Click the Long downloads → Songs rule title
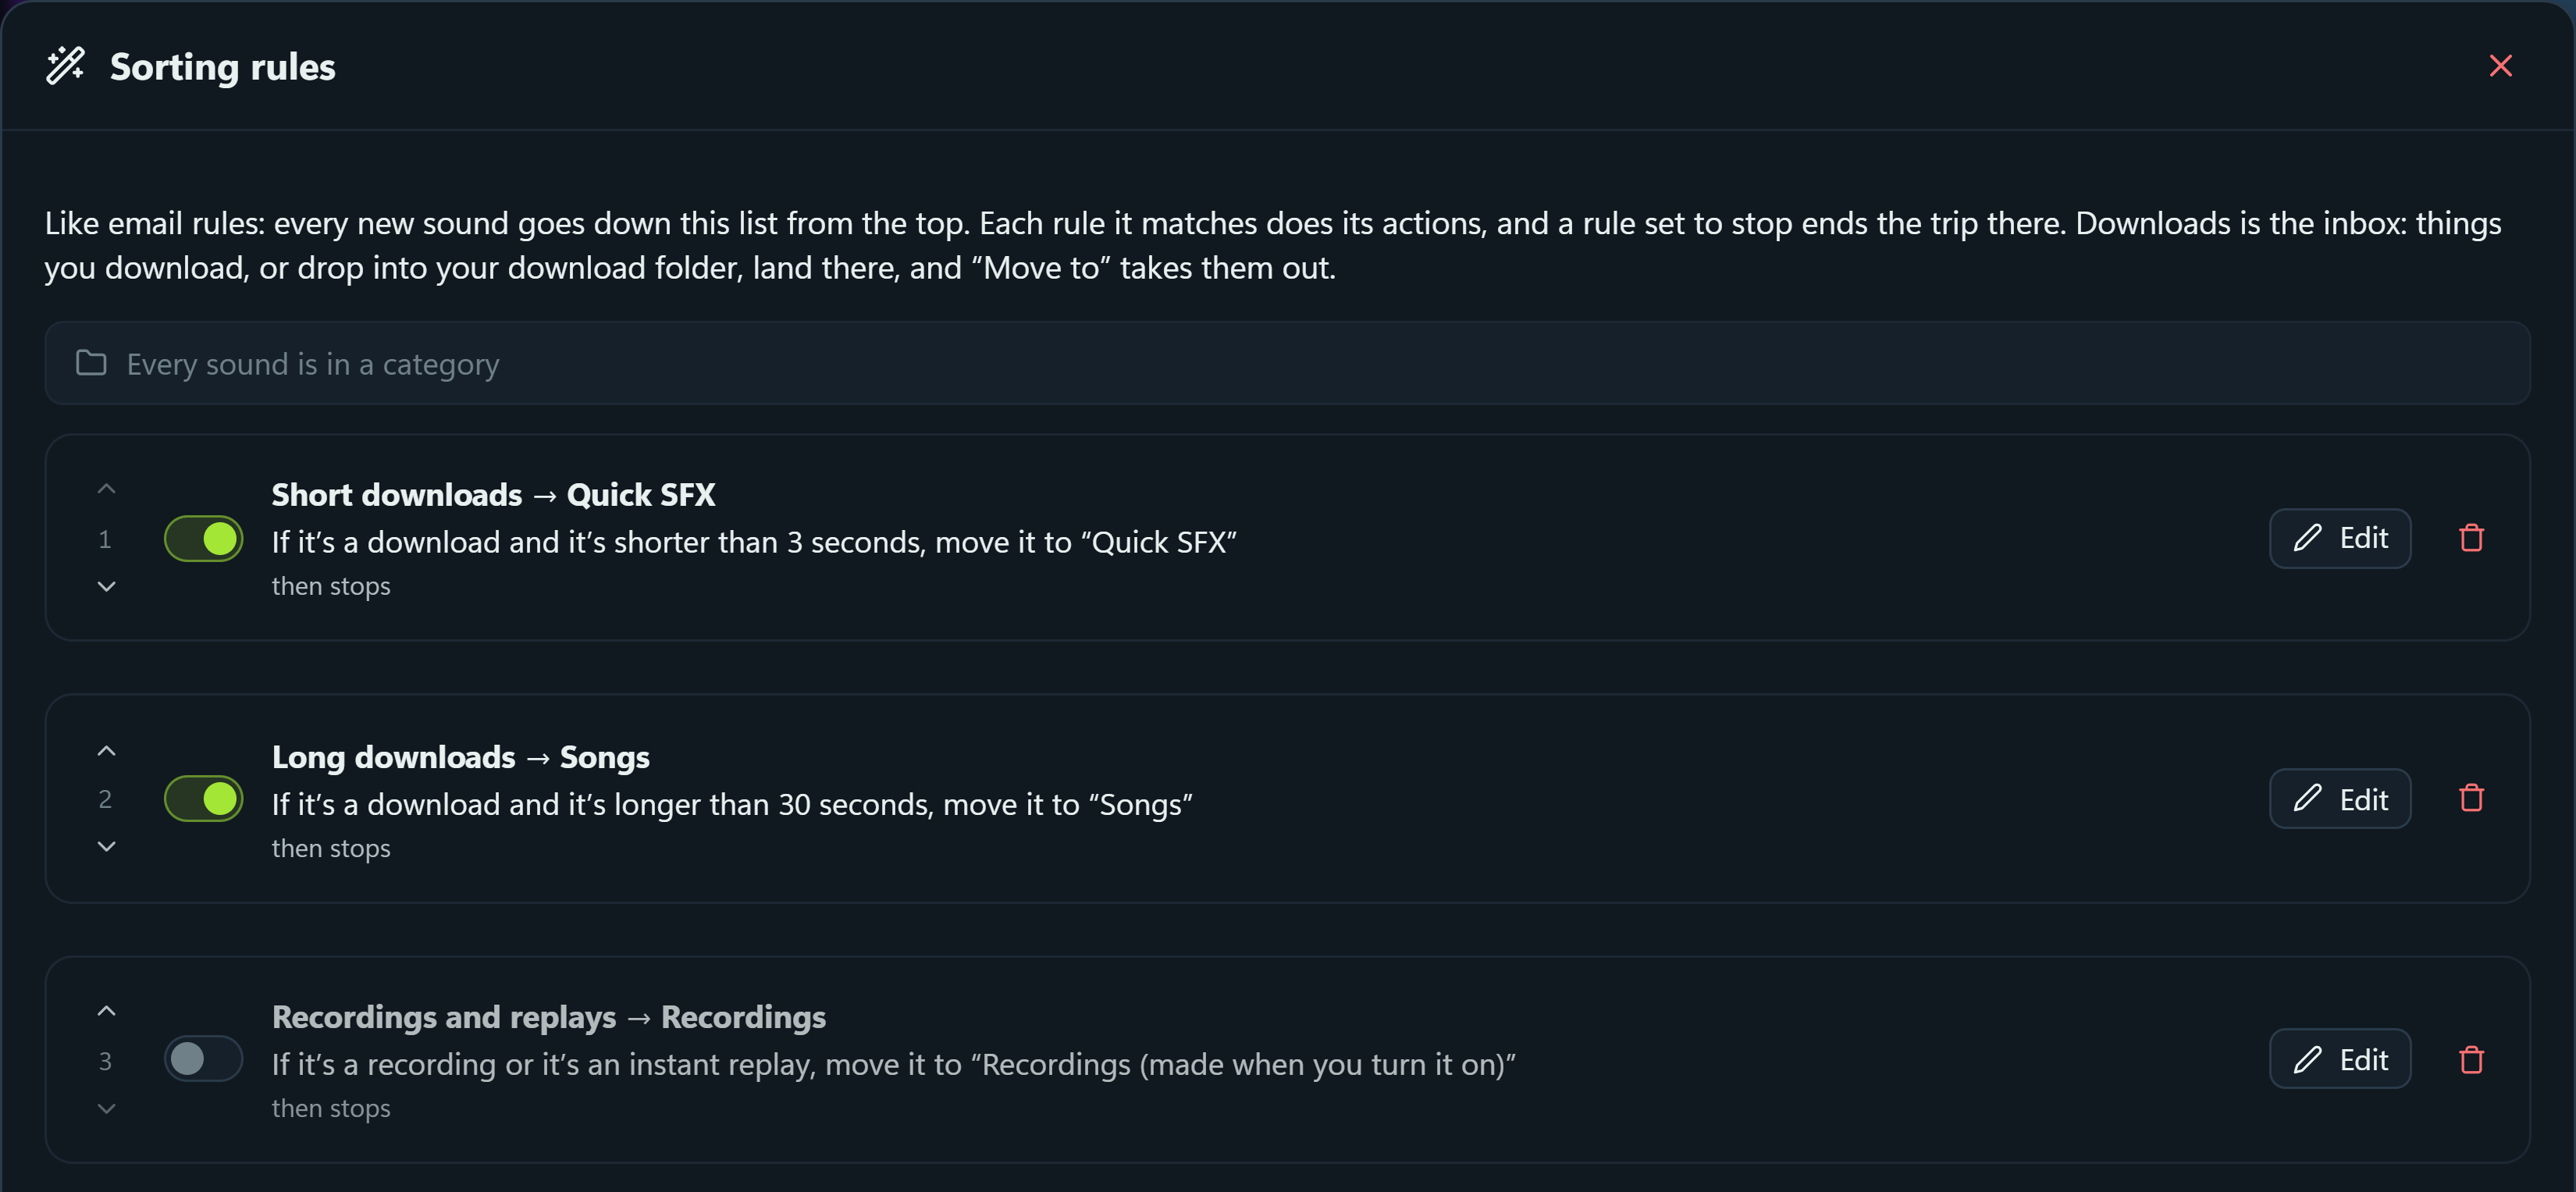The image size is (2576, 1192). point(460,757)
